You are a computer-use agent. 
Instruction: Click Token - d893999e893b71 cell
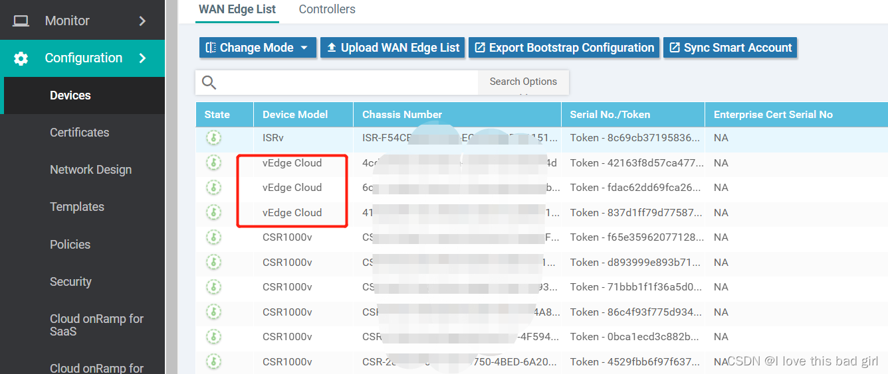[635, 263]
